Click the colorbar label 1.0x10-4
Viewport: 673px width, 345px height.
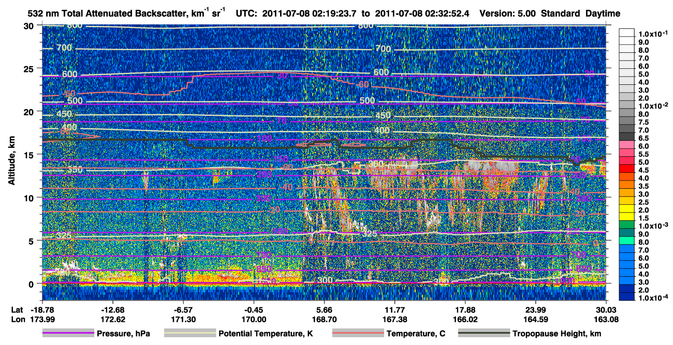click(652, 298)
